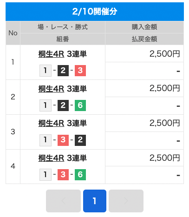Go to the previous page with left chevron
Image resolution: width=189 pixels, height=217 pixels.
pyautogui.click(x=63, y=201)
